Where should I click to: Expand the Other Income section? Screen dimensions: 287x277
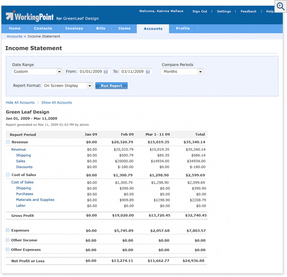point(8,240)
